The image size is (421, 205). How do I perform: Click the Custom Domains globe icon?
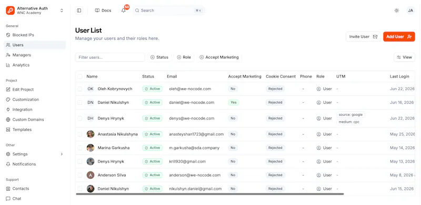coord(8,120)
